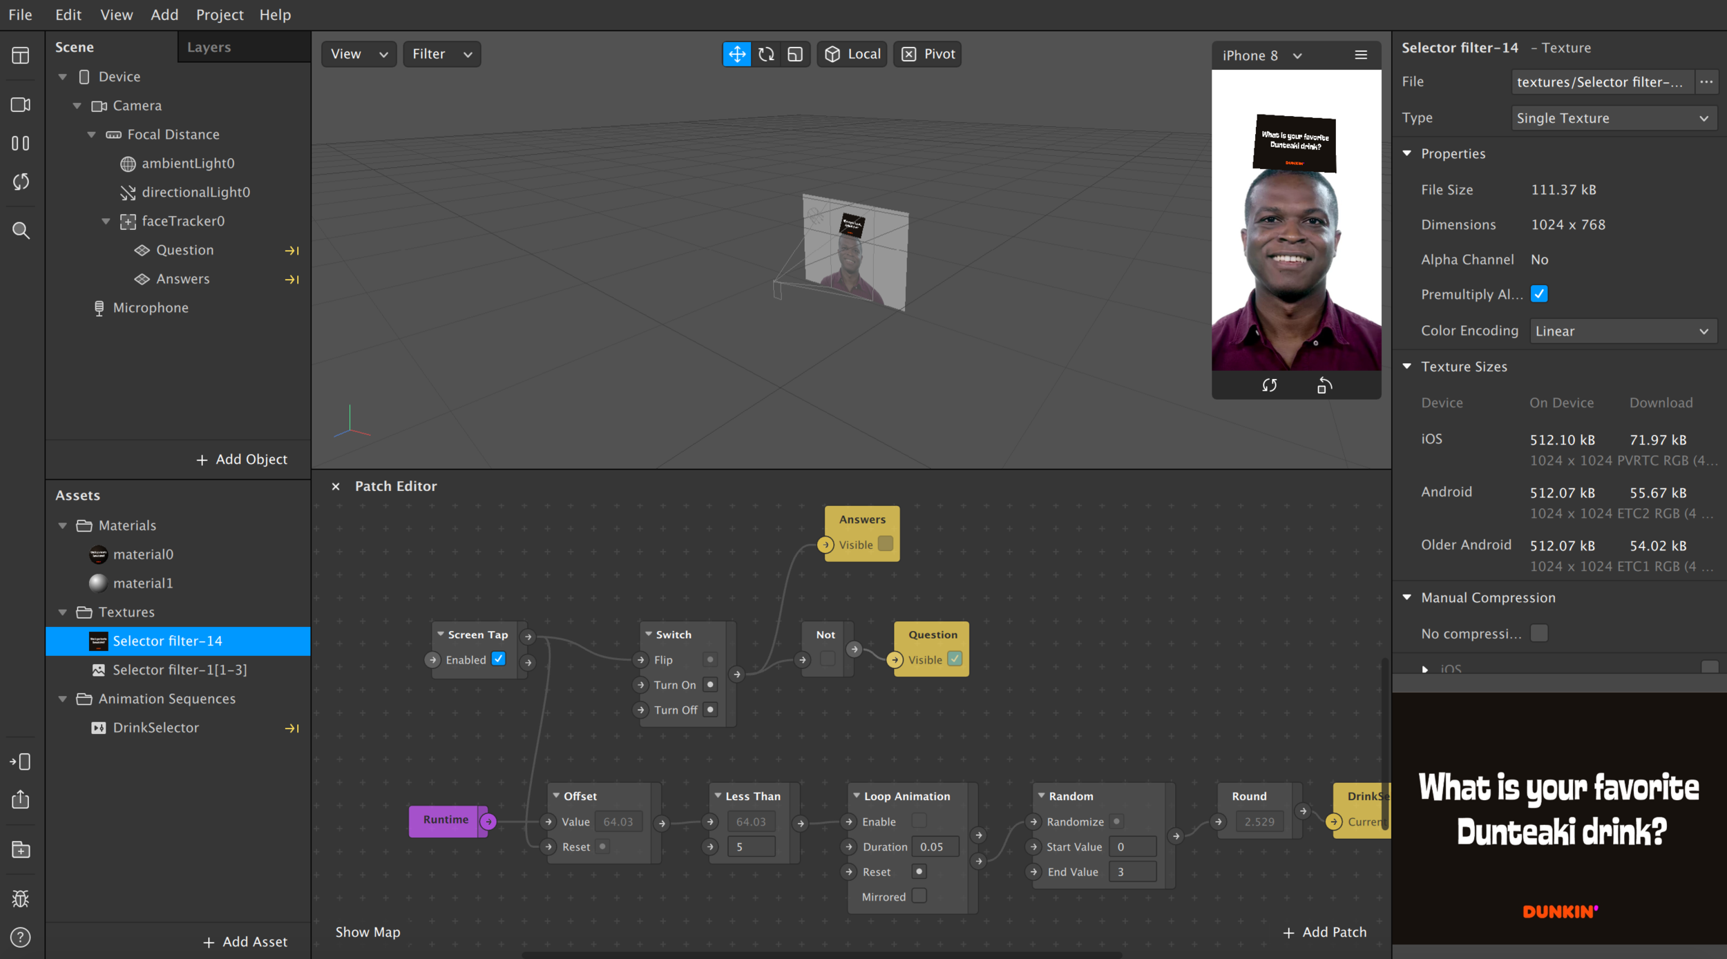
Task: Click the Add Object button
Action: 242,459
